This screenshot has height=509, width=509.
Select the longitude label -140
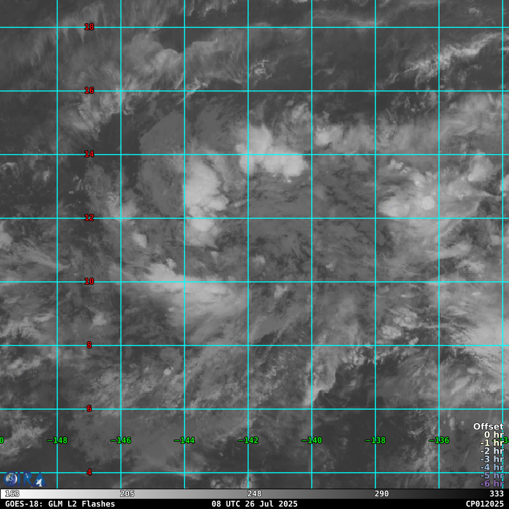[x=312, y=440]
